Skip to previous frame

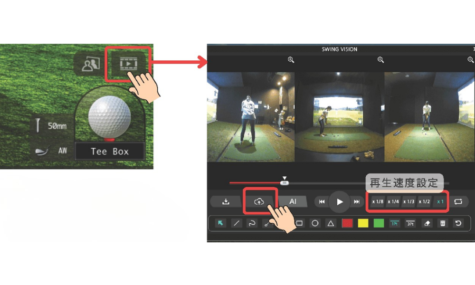point(322,202)
